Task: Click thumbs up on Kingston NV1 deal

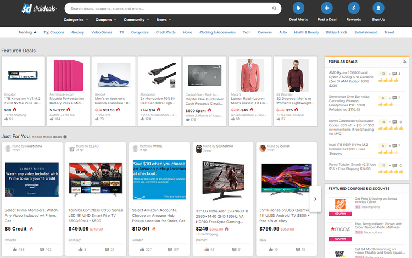Action: (x=6, y=119)
